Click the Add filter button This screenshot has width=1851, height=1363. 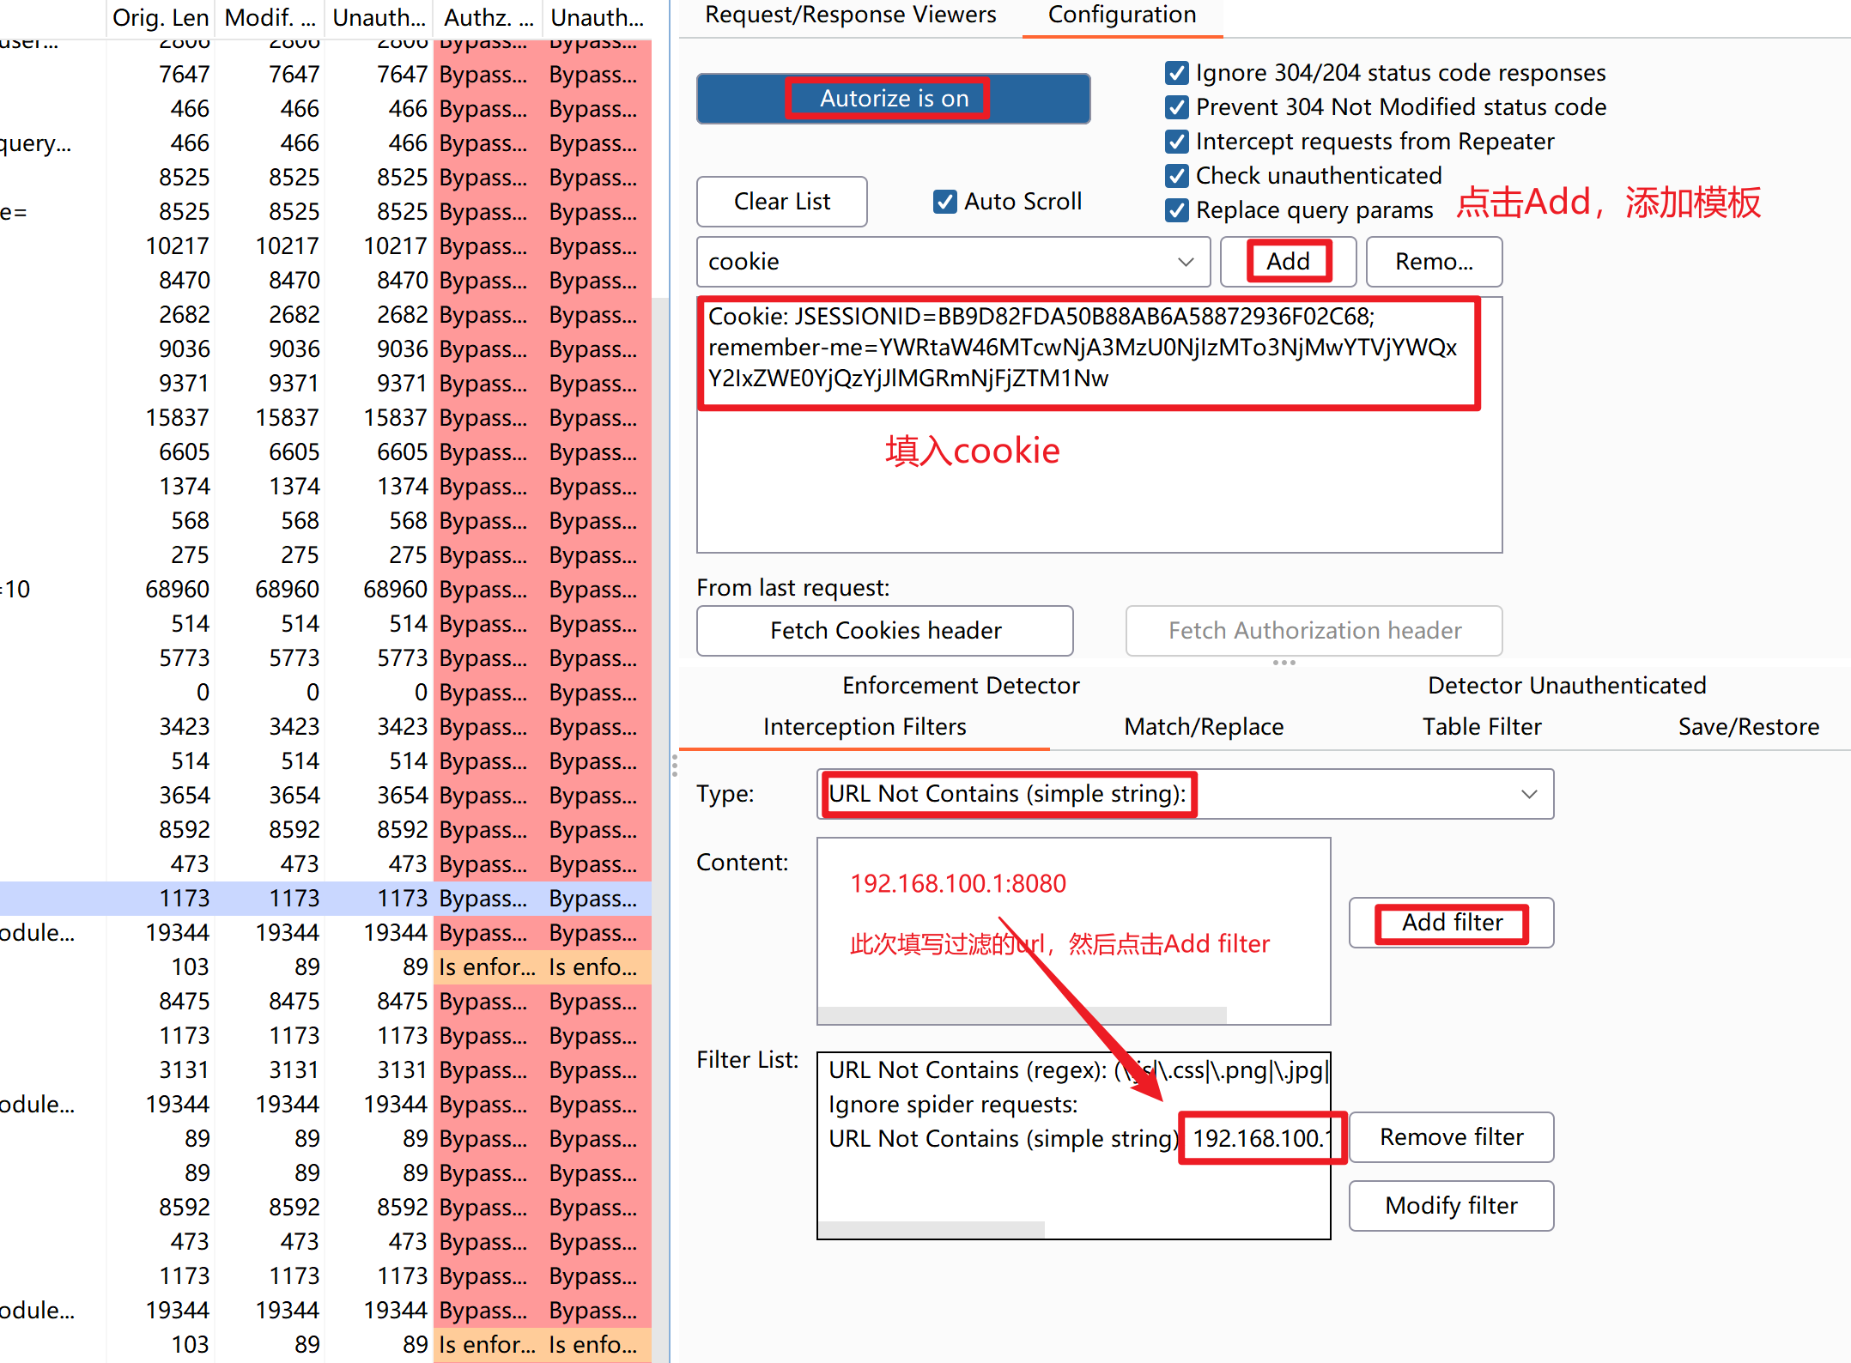click(x=1452, y=923)
